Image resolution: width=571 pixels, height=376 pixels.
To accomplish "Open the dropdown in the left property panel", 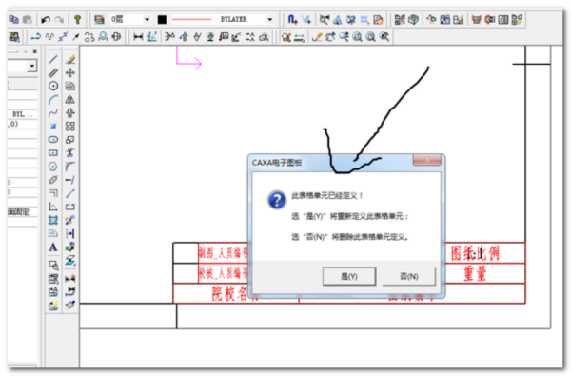I will click(x=32, y=66).
